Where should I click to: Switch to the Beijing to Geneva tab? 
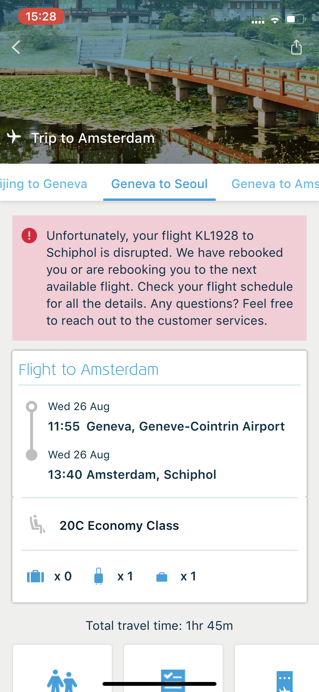coord(44,184)
